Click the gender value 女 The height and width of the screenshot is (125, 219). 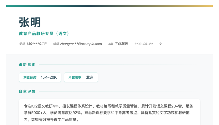(160, 44)
